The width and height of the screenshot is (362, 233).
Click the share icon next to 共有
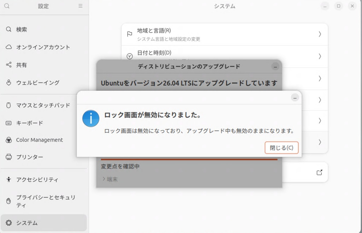8,65
